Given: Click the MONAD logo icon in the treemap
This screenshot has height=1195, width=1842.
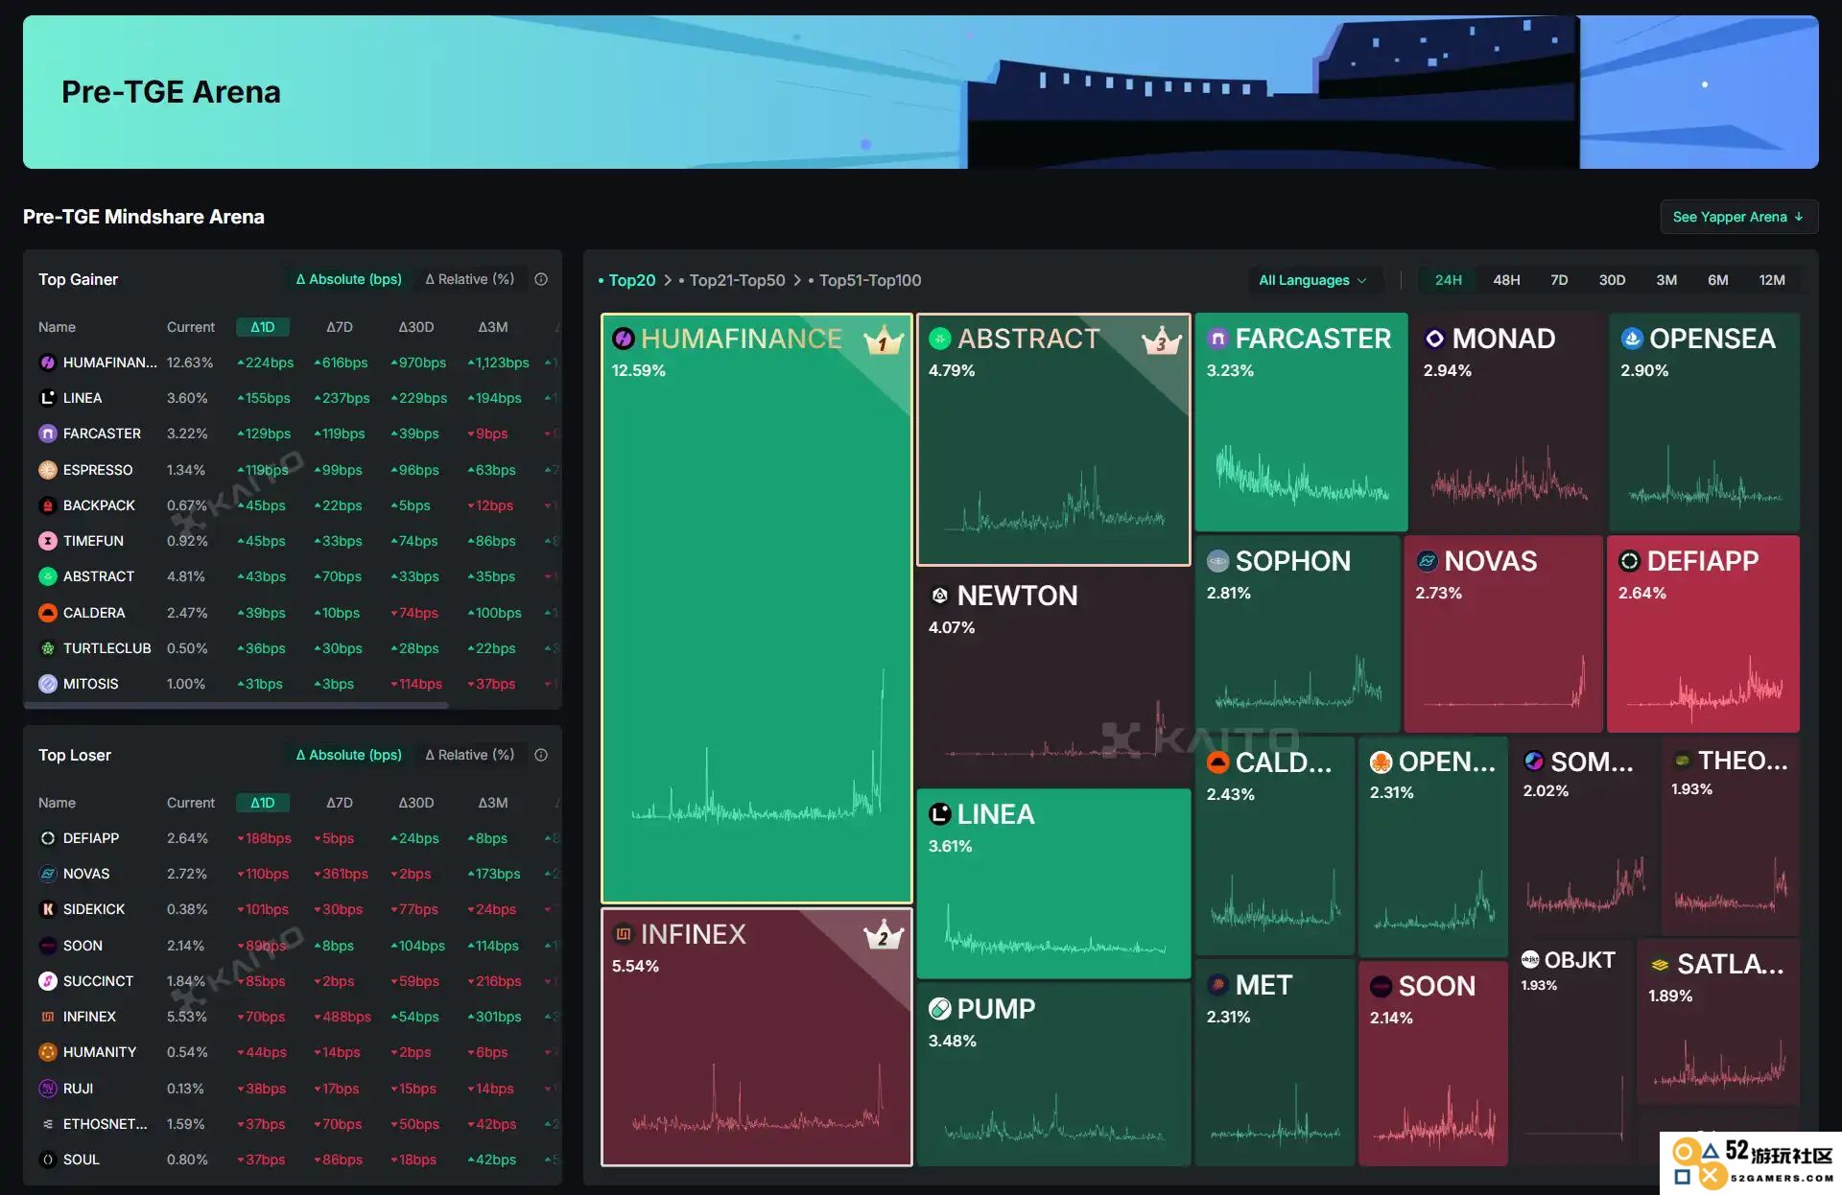Looking at the screenshot, I should coord(1435,339).
